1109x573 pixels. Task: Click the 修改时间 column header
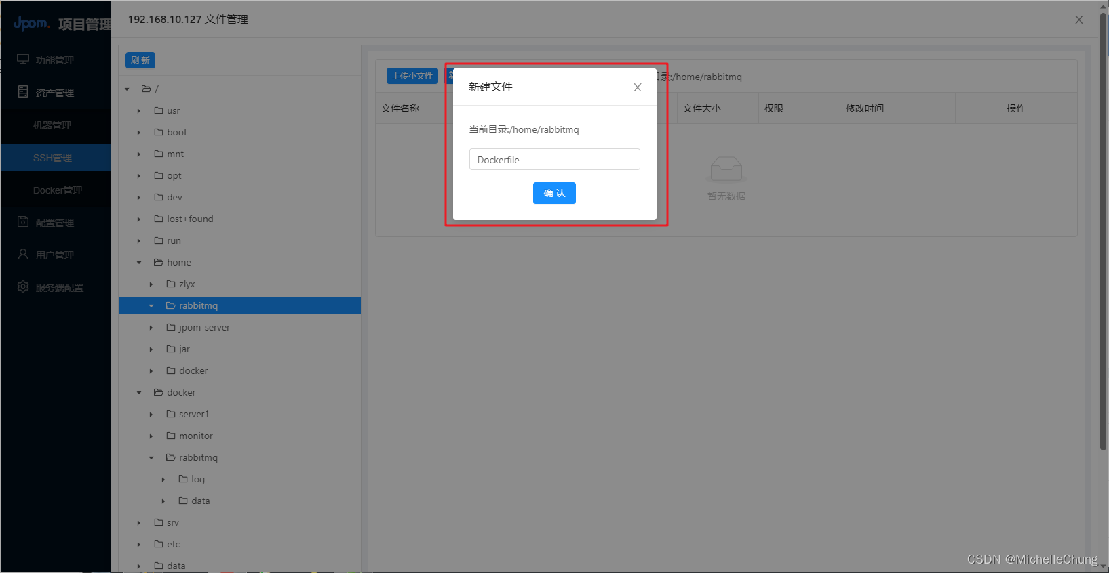[865, 108]
